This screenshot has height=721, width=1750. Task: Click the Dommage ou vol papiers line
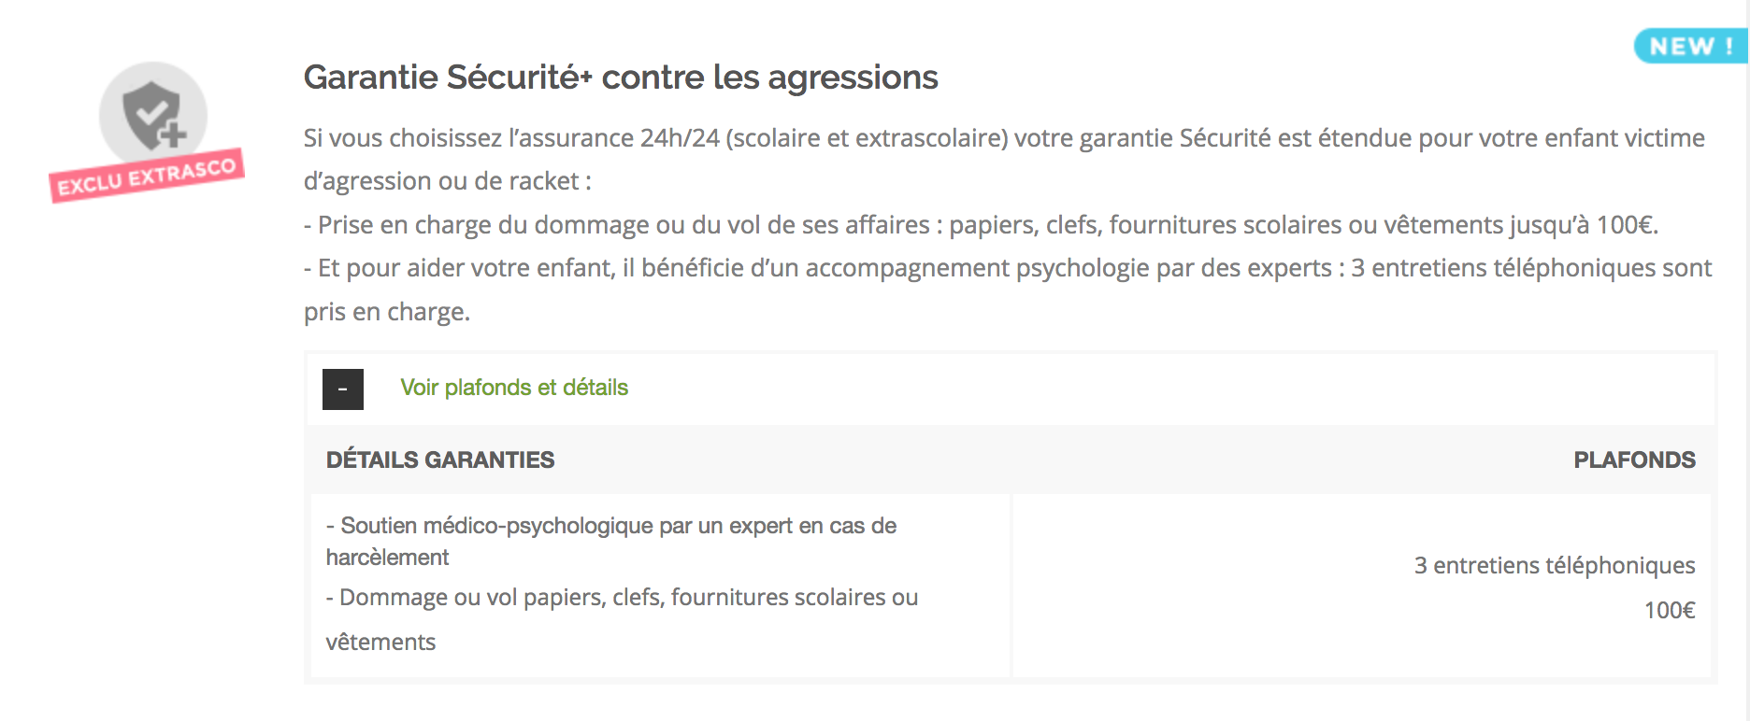pos(622,619)
